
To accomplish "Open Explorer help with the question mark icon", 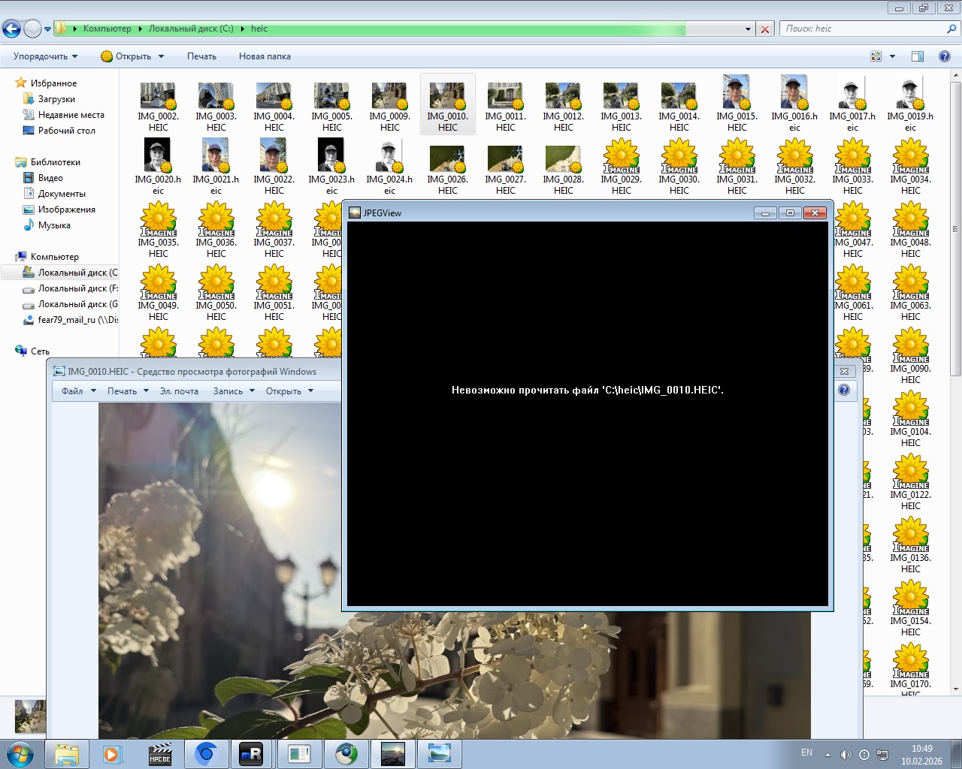I will coord(945,56).
